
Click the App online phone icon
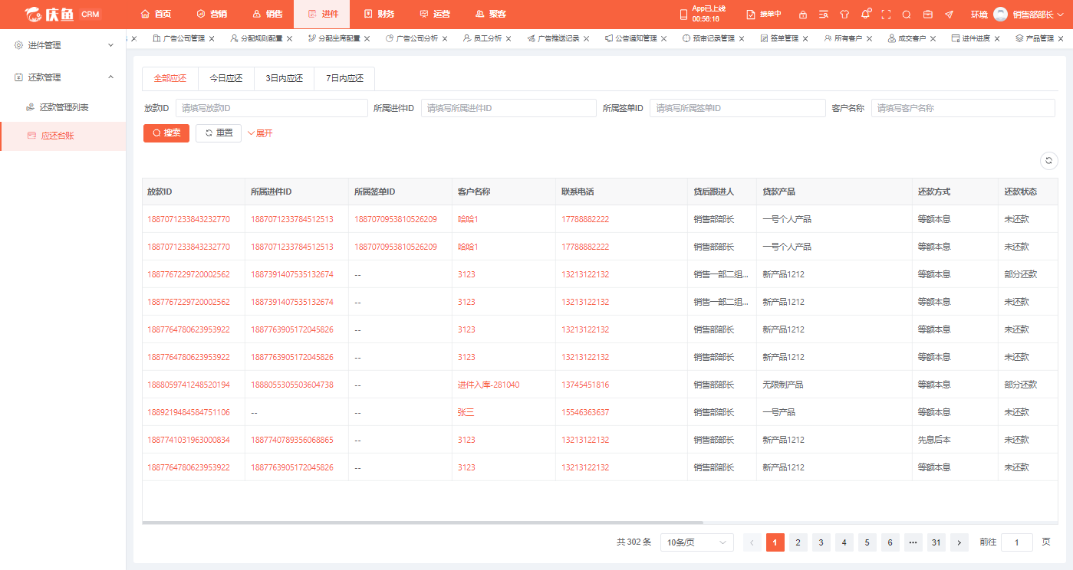(684, 14)
